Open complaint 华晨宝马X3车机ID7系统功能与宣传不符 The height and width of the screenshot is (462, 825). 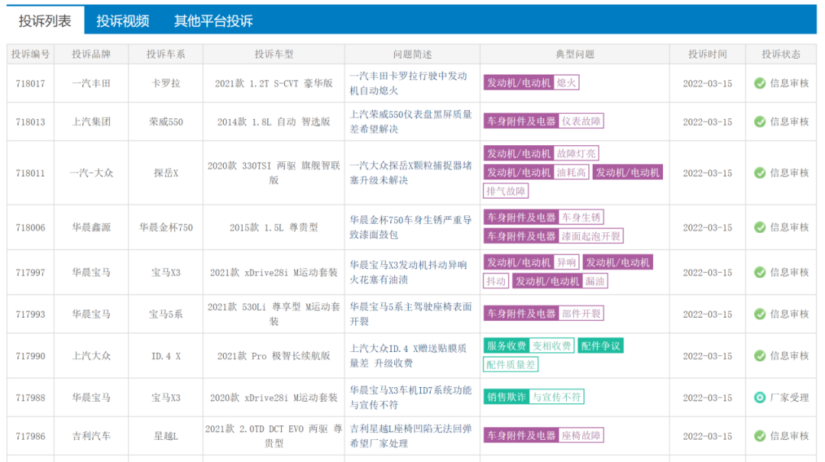pos(411,397)
